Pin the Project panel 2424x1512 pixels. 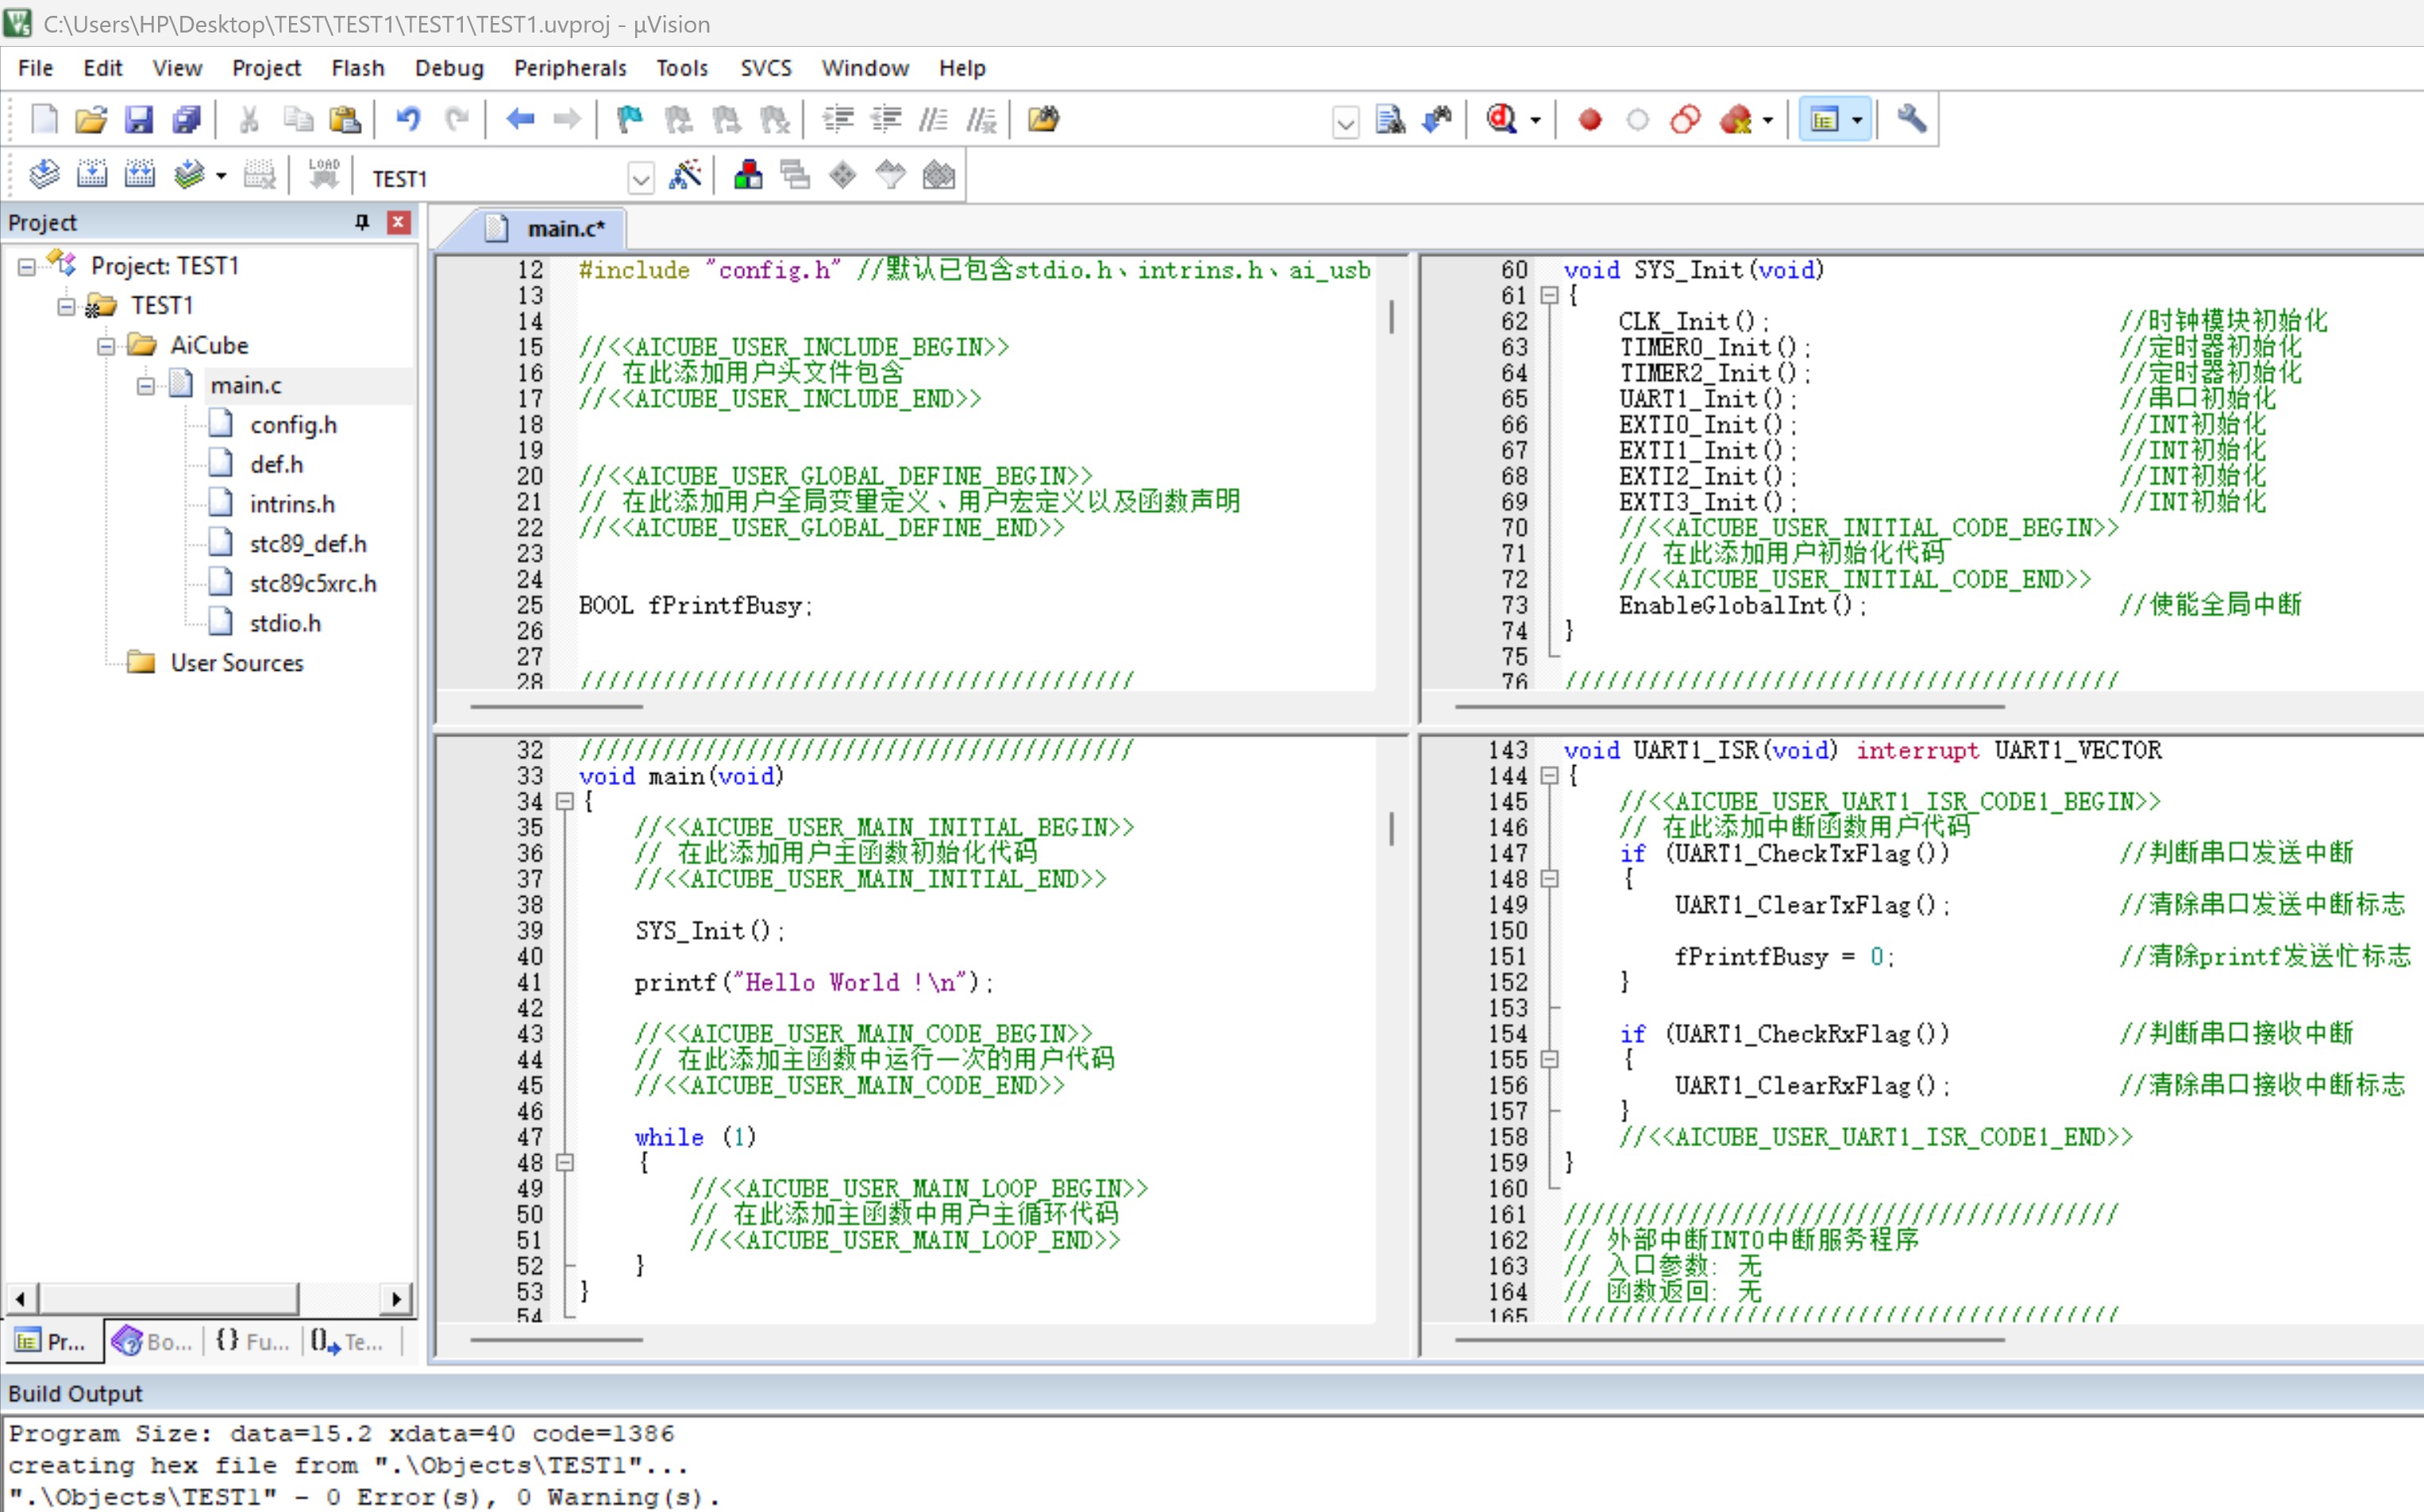362,222
